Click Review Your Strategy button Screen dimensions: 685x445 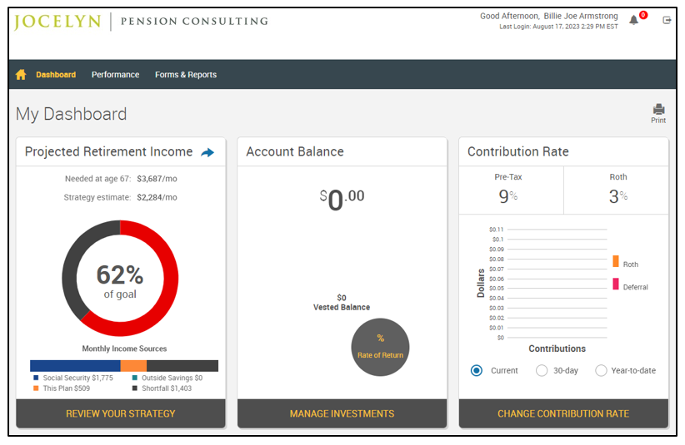[x=121, y=413]
